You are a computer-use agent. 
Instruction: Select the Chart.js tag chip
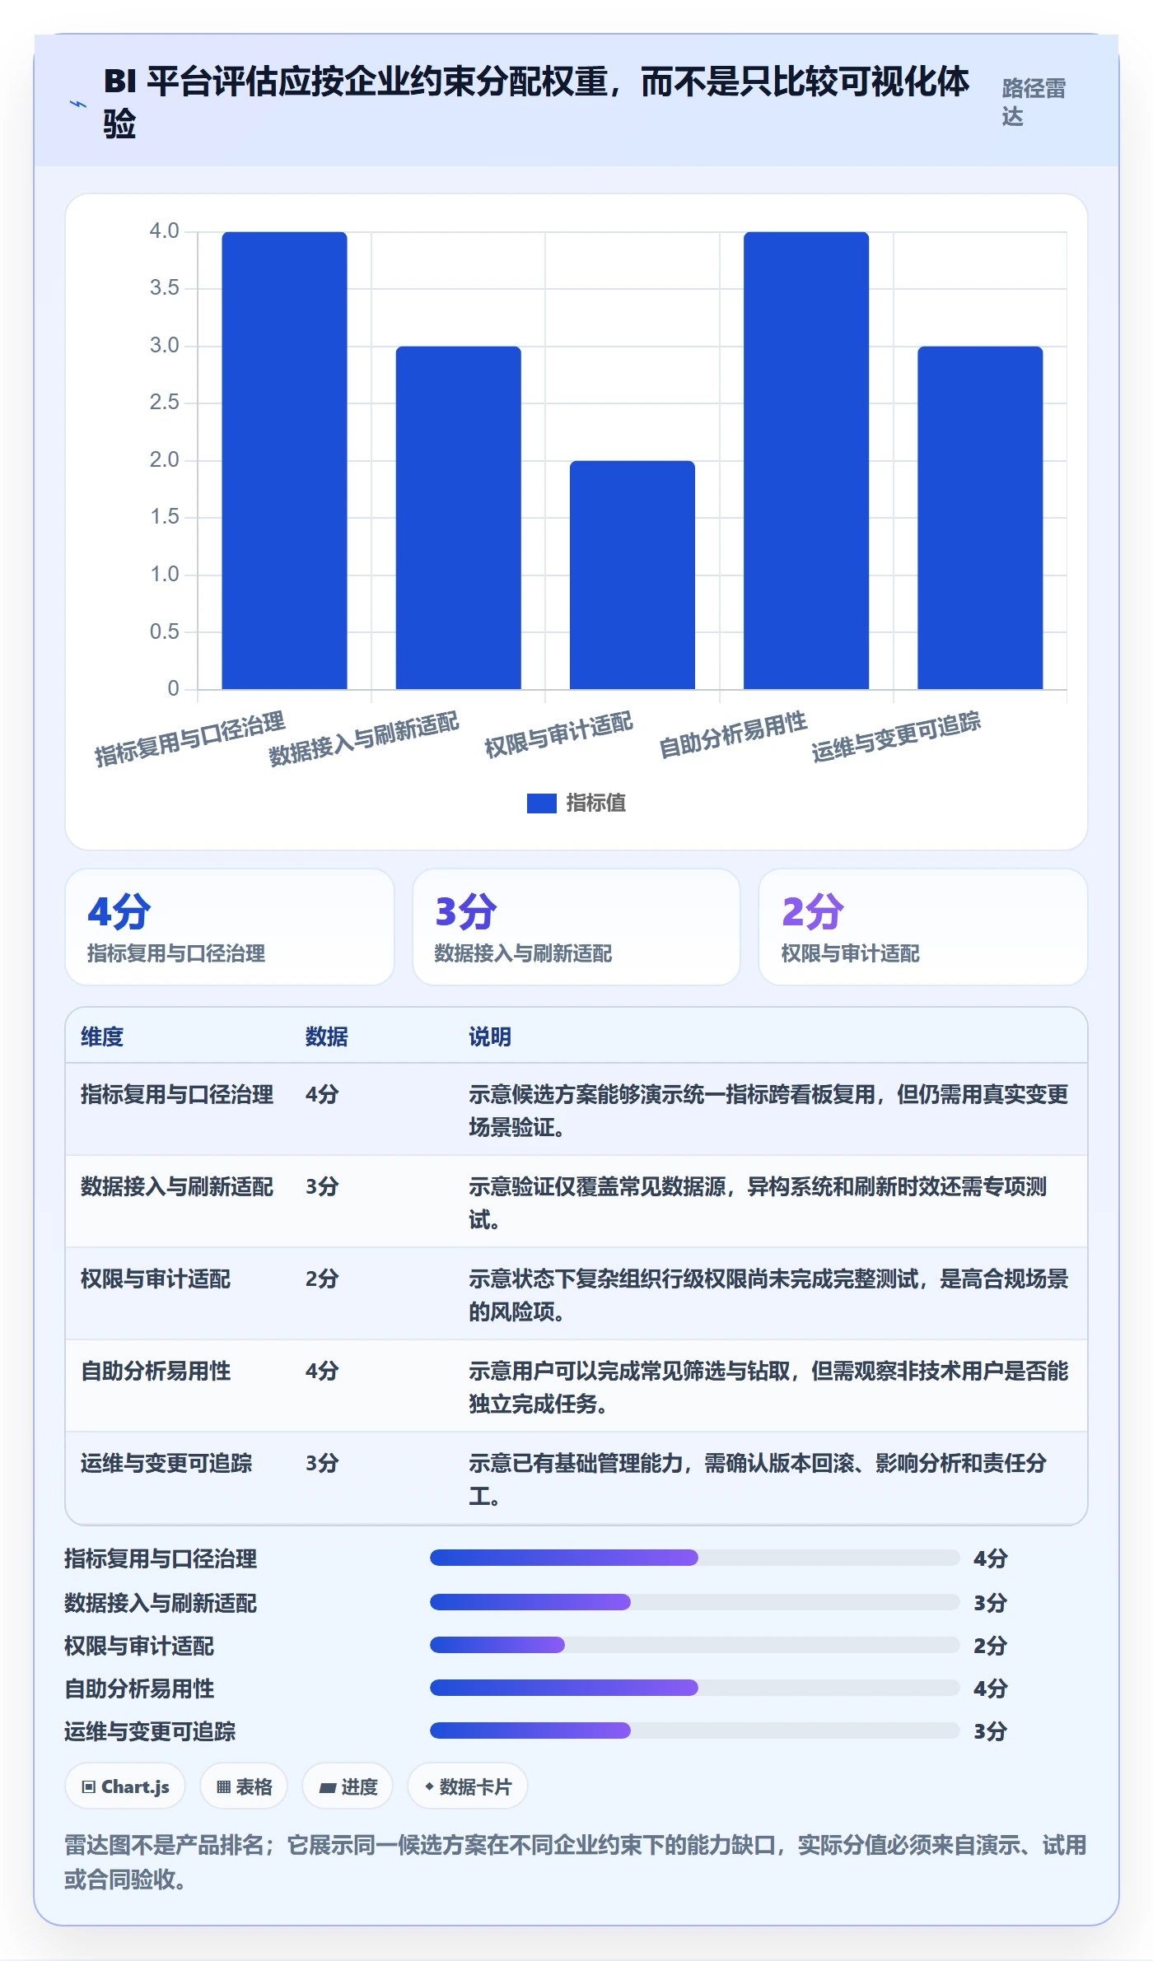[x=125, y=1786]
